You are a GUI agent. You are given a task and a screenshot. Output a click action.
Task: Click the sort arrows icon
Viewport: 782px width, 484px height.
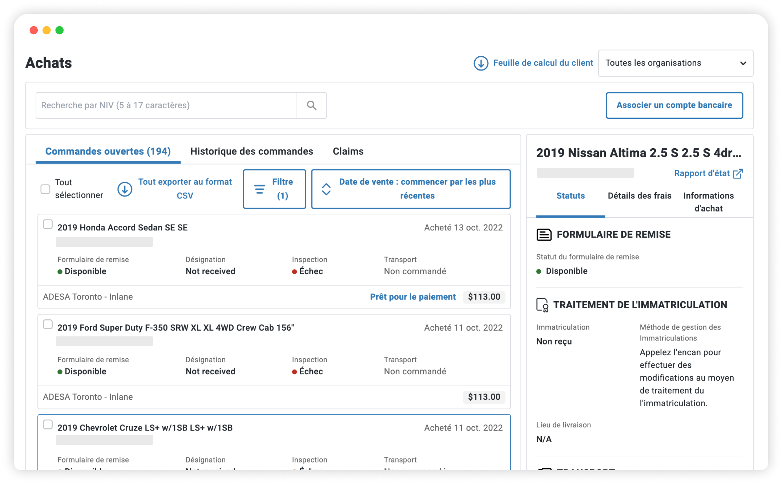click(x=326, y=189)
